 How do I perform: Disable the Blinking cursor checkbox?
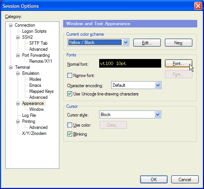(70, 134)
